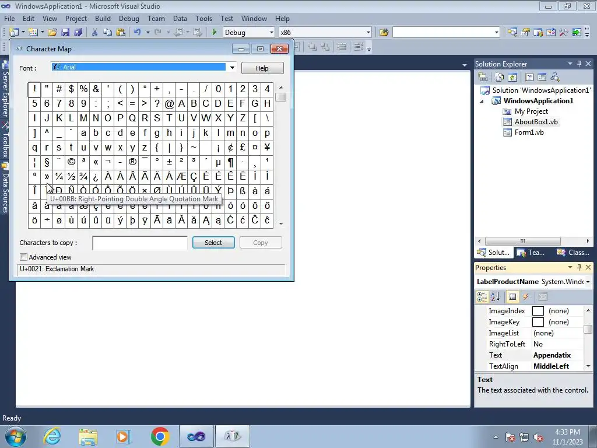Screen dimensions: 597x448
Task: Click the Add New Item toolbar icon
Action: click(x=33, y=33)
